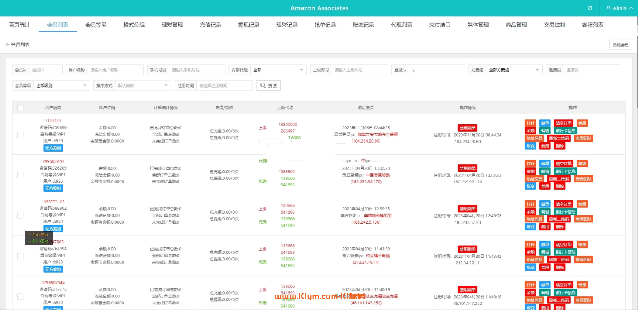
Task: Check the checkbox for user 799503270
Action: [x=20, y=175]
